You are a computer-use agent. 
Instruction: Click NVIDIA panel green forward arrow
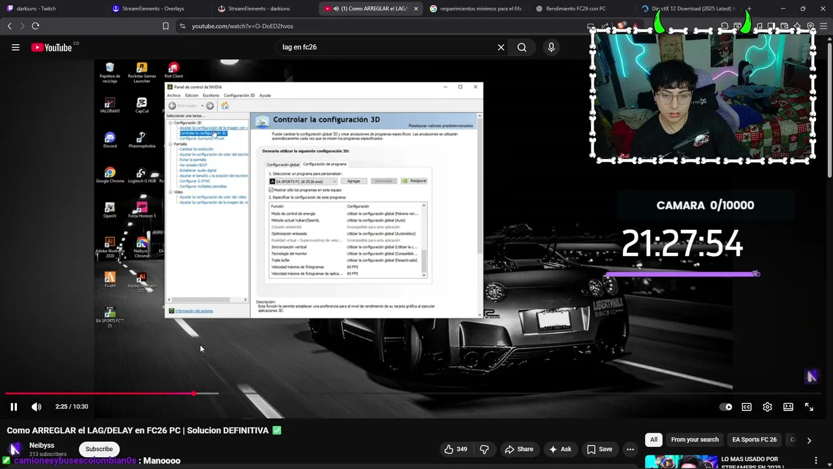pos(210,106)
